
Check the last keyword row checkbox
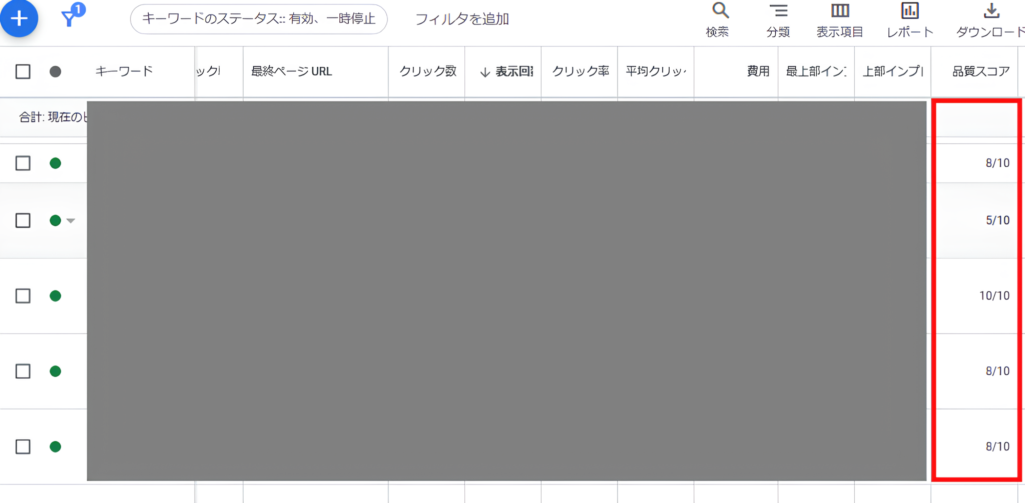tap(23, 446)
